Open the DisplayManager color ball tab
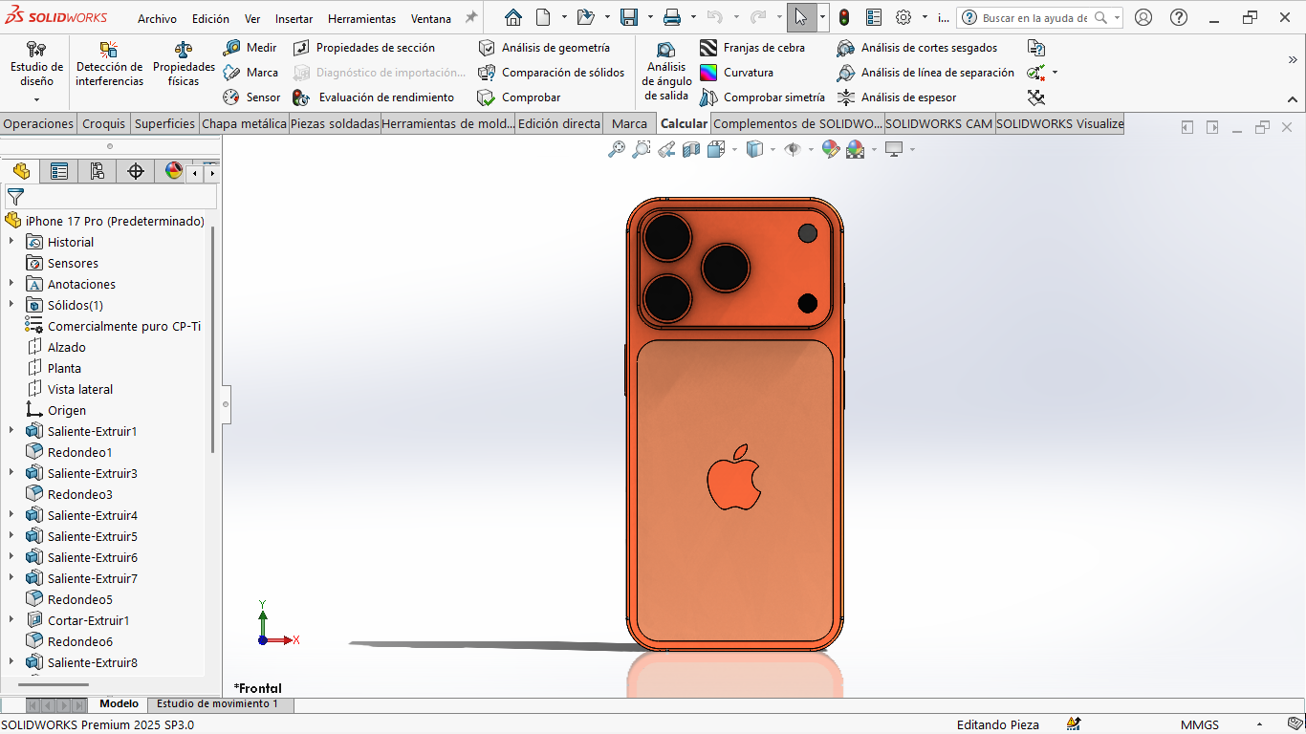 coord(173,171)
